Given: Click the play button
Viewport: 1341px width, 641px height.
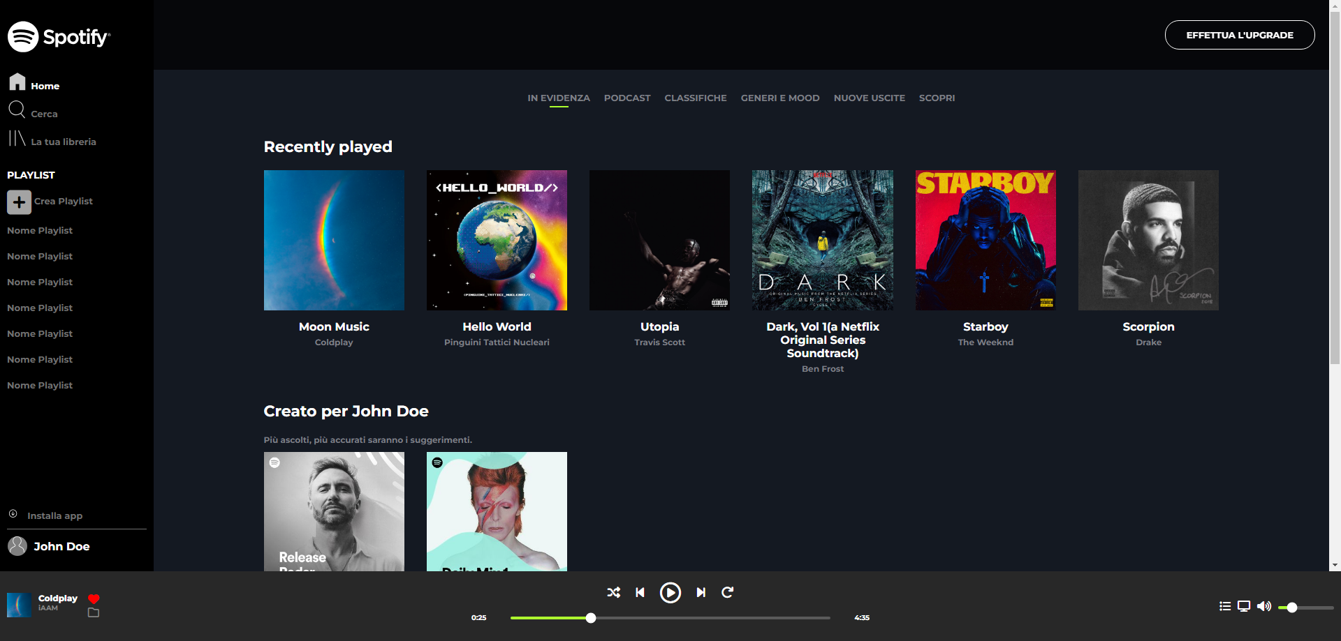Looking at the screenshot, I should pos(670,593).
